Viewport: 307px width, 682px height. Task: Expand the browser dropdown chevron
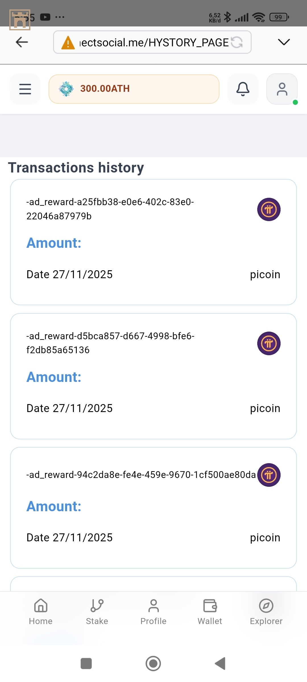[x=283, y=42]
